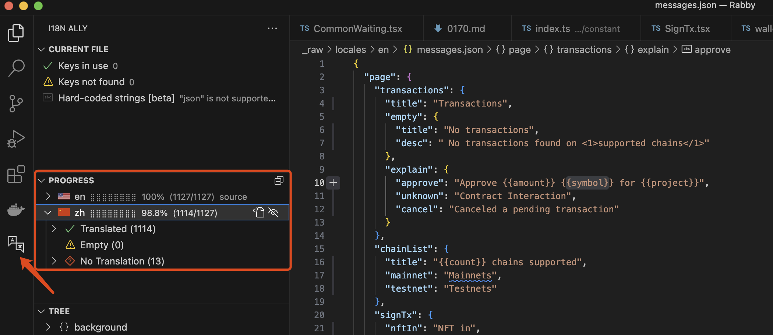Select the Hard-coded strings [beta] row
This screenshot has height=335, width=773.
click(x=162, y=98)
